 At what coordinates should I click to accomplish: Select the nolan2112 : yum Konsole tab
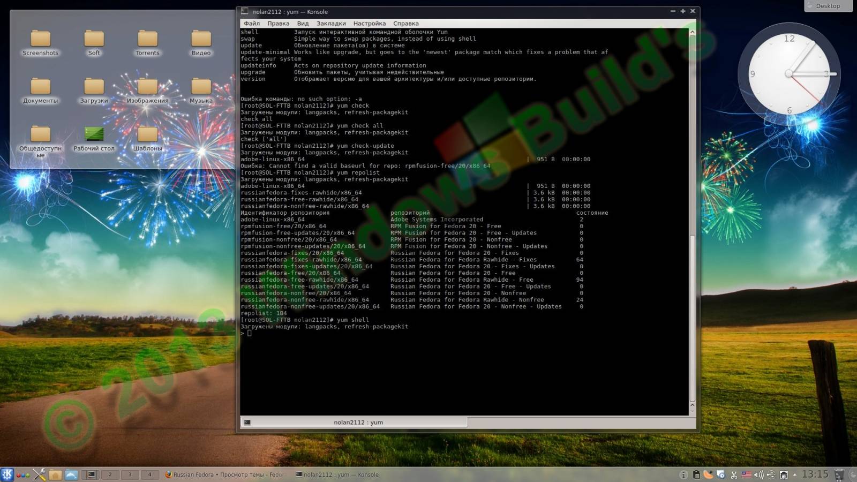(x=354, y=423)
